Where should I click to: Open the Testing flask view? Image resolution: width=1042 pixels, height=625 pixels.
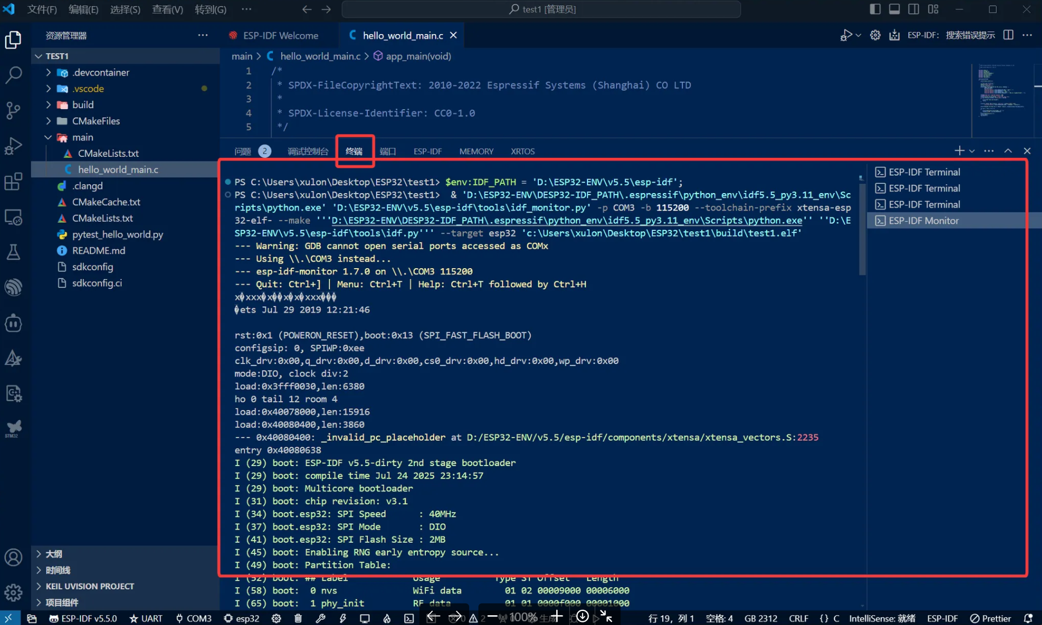(x=13, y=252)
